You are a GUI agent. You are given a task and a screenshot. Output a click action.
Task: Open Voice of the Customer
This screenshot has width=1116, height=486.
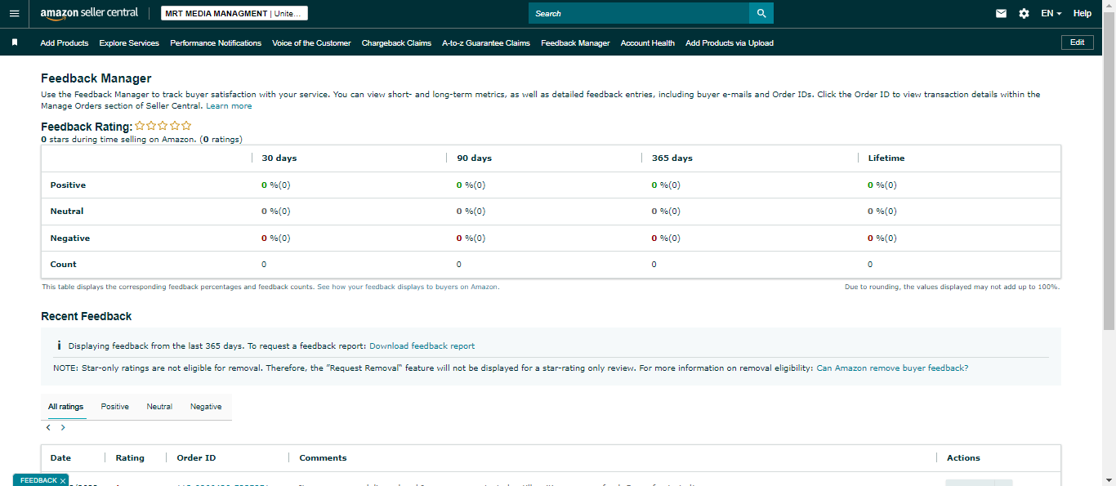(311, 43)
